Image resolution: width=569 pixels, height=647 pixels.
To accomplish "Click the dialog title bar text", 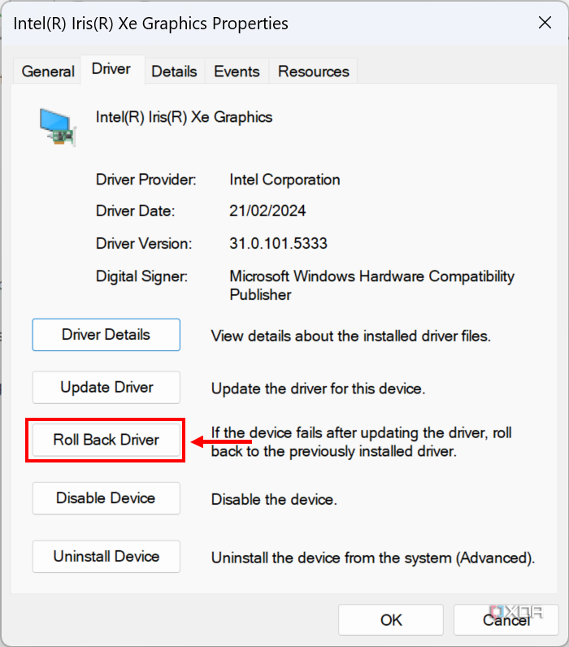I will click(x=150, y=24).
